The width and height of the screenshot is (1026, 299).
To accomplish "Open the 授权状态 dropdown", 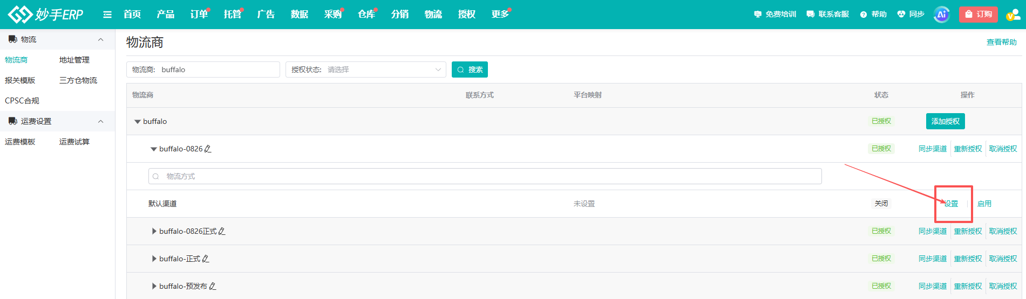I will click(366, 69).
